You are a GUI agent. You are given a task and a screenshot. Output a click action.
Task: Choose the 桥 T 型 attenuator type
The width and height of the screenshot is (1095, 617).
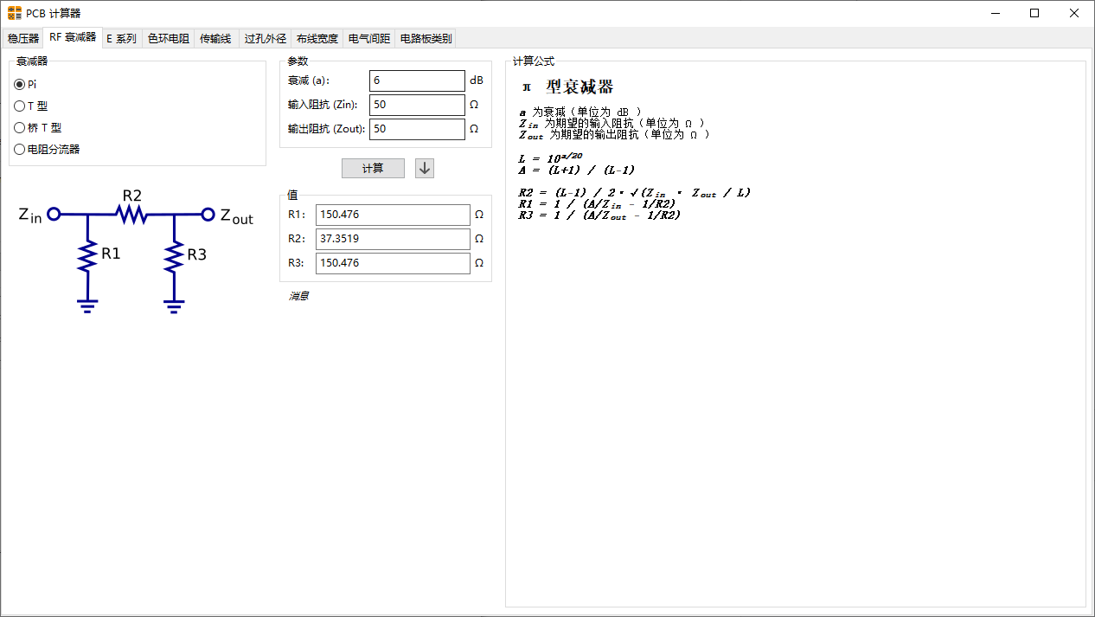click(20, 127)
